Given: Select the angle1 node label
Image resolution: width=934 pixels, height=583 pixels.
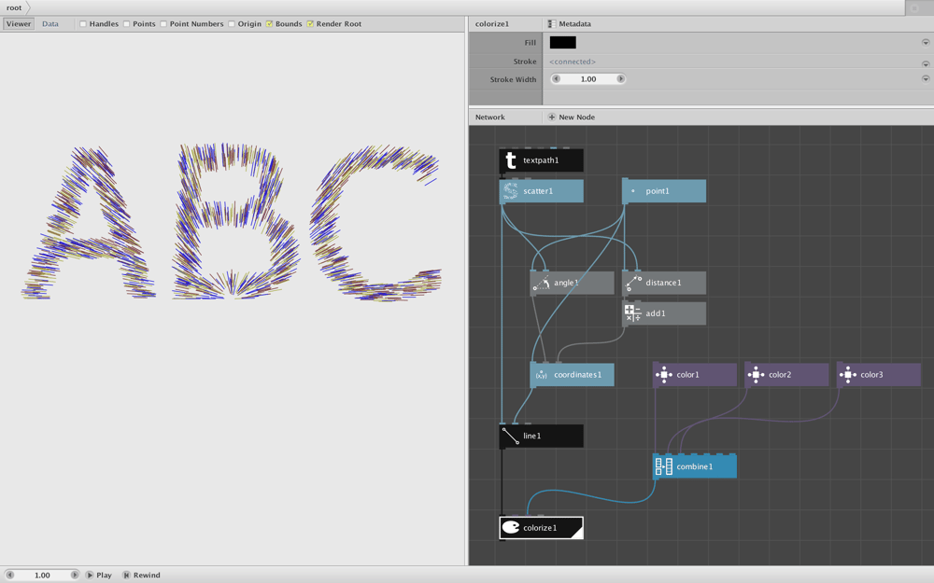Looking at the screenshot, I should [x=566, y=284].
